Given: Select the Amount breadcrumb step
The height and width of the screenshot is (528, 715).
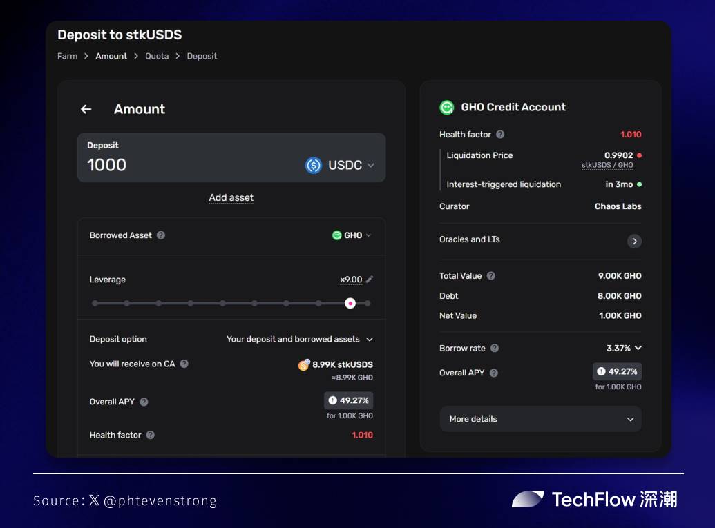Looking at the screenshot, I should point(111,56).
